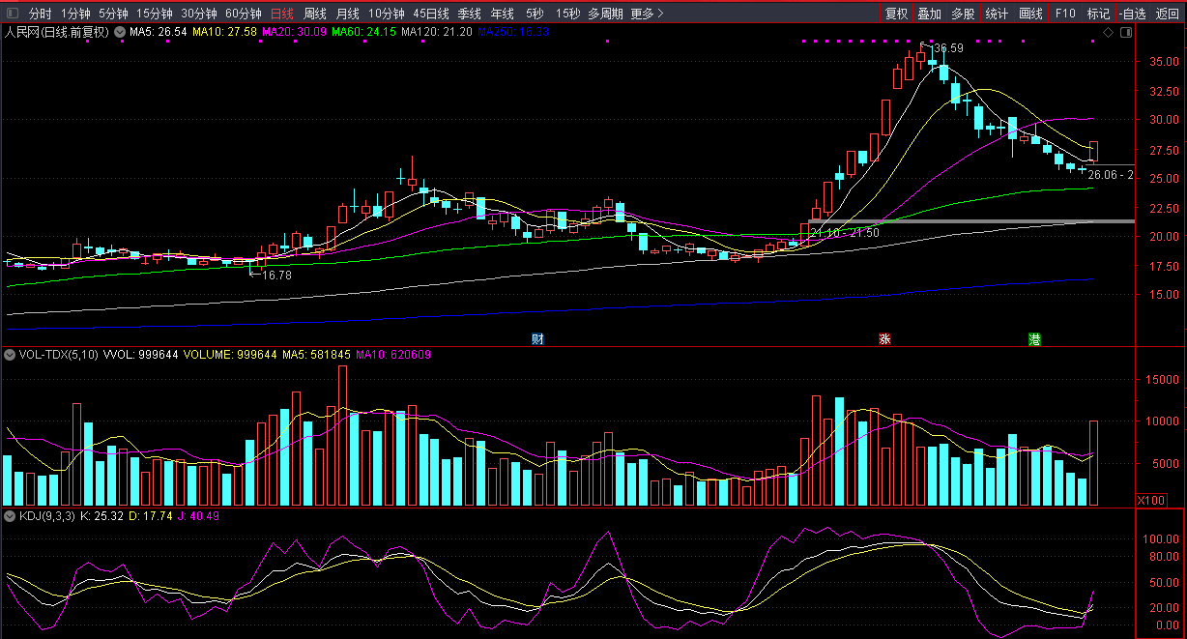Open the 更多 periods expander
The height and width of the screenshot is (639, 1187).
(x=647, y=14)
